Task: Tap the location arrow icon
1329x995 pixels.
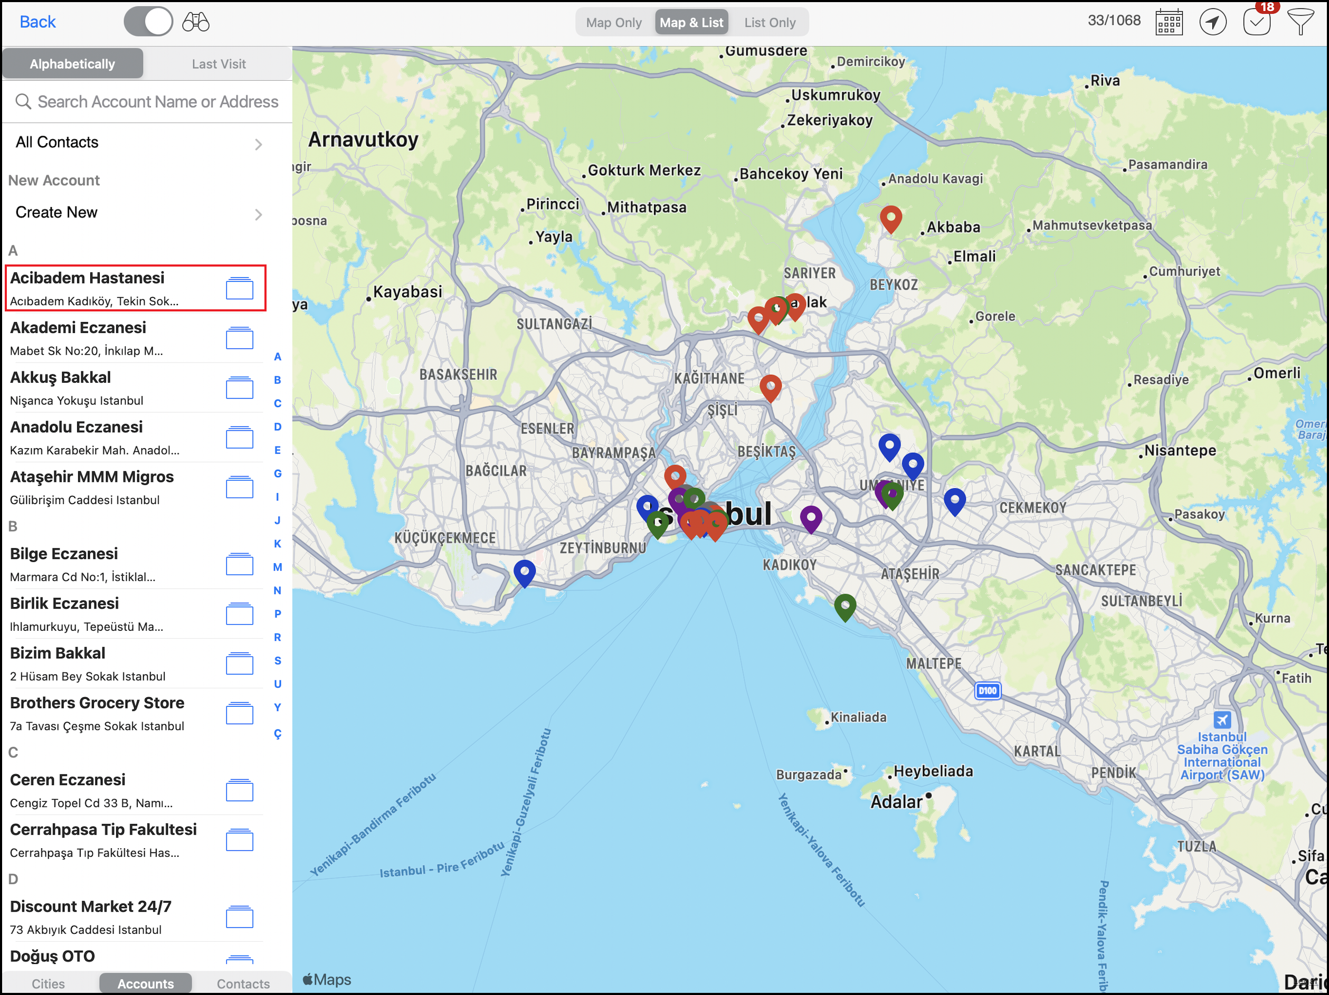Action: coord(1212,22)
